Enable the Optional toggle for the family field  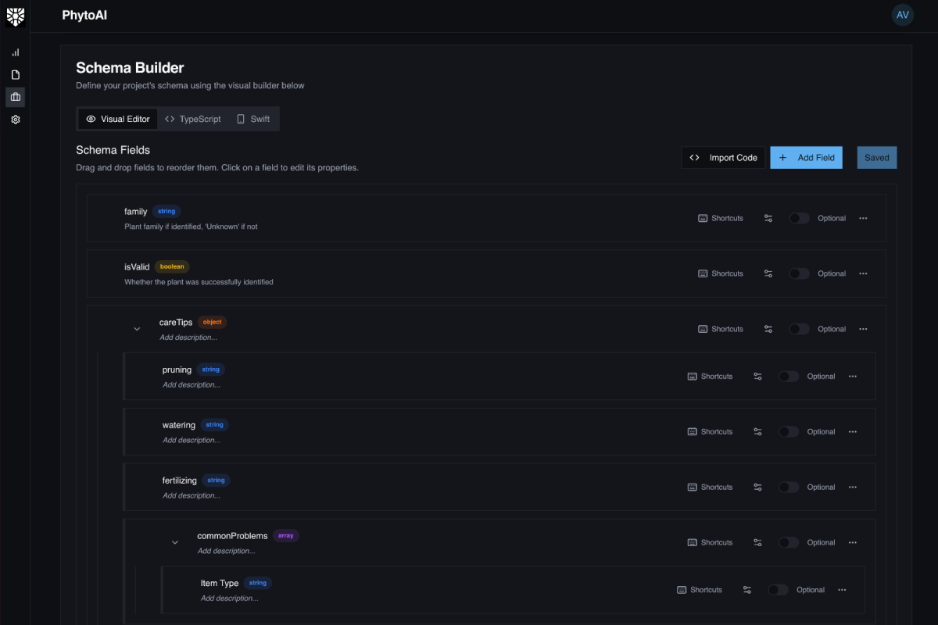click(799, 218)
